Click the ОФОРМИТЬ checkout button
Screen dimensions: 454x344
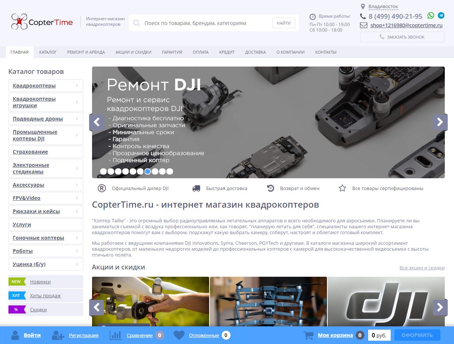click(x=417, y=335)
